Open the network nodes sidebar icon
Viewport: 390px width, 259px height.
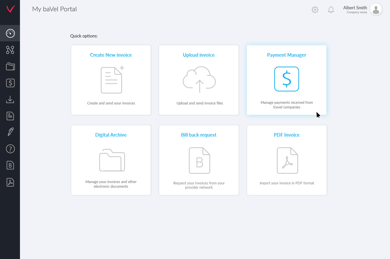10,50
